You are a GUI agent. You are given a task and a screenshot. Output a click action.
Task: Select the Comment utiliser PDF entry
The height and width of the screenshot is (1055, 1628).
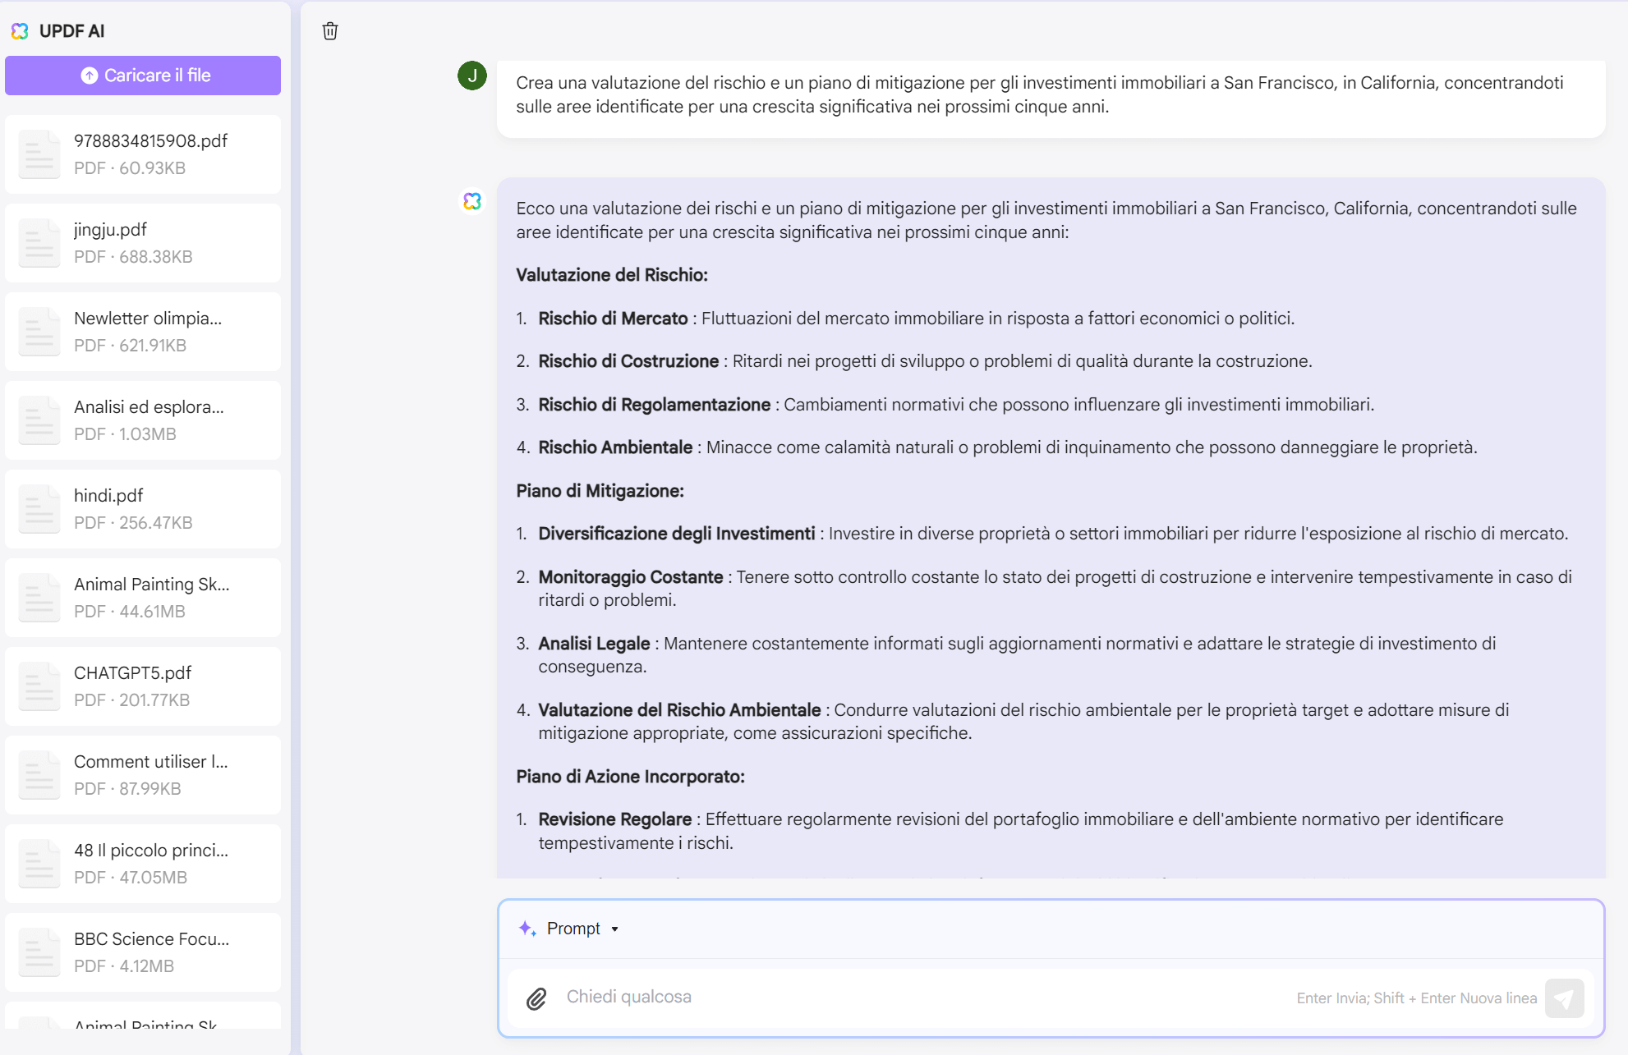tap(143, 775)
